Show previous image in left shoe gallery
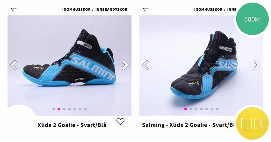 14,65
